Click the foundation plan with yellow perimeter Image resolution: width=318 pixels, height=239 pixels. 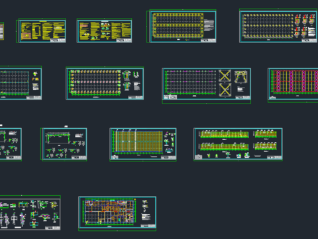[x=182, y=26]
